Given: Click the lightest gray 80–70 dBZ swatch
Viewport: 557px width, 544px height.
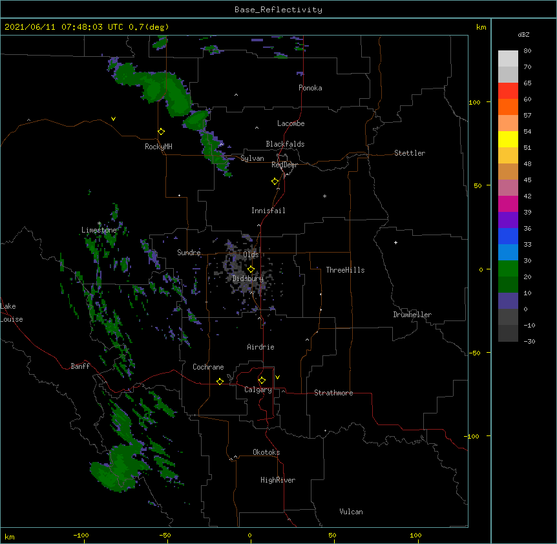Looking at the screenshot, I should tap(508, 59).
